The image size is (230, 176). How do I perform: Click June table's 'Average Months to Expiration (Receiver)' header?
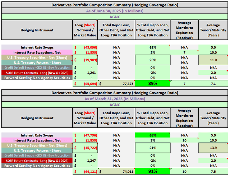pos(184,30)
